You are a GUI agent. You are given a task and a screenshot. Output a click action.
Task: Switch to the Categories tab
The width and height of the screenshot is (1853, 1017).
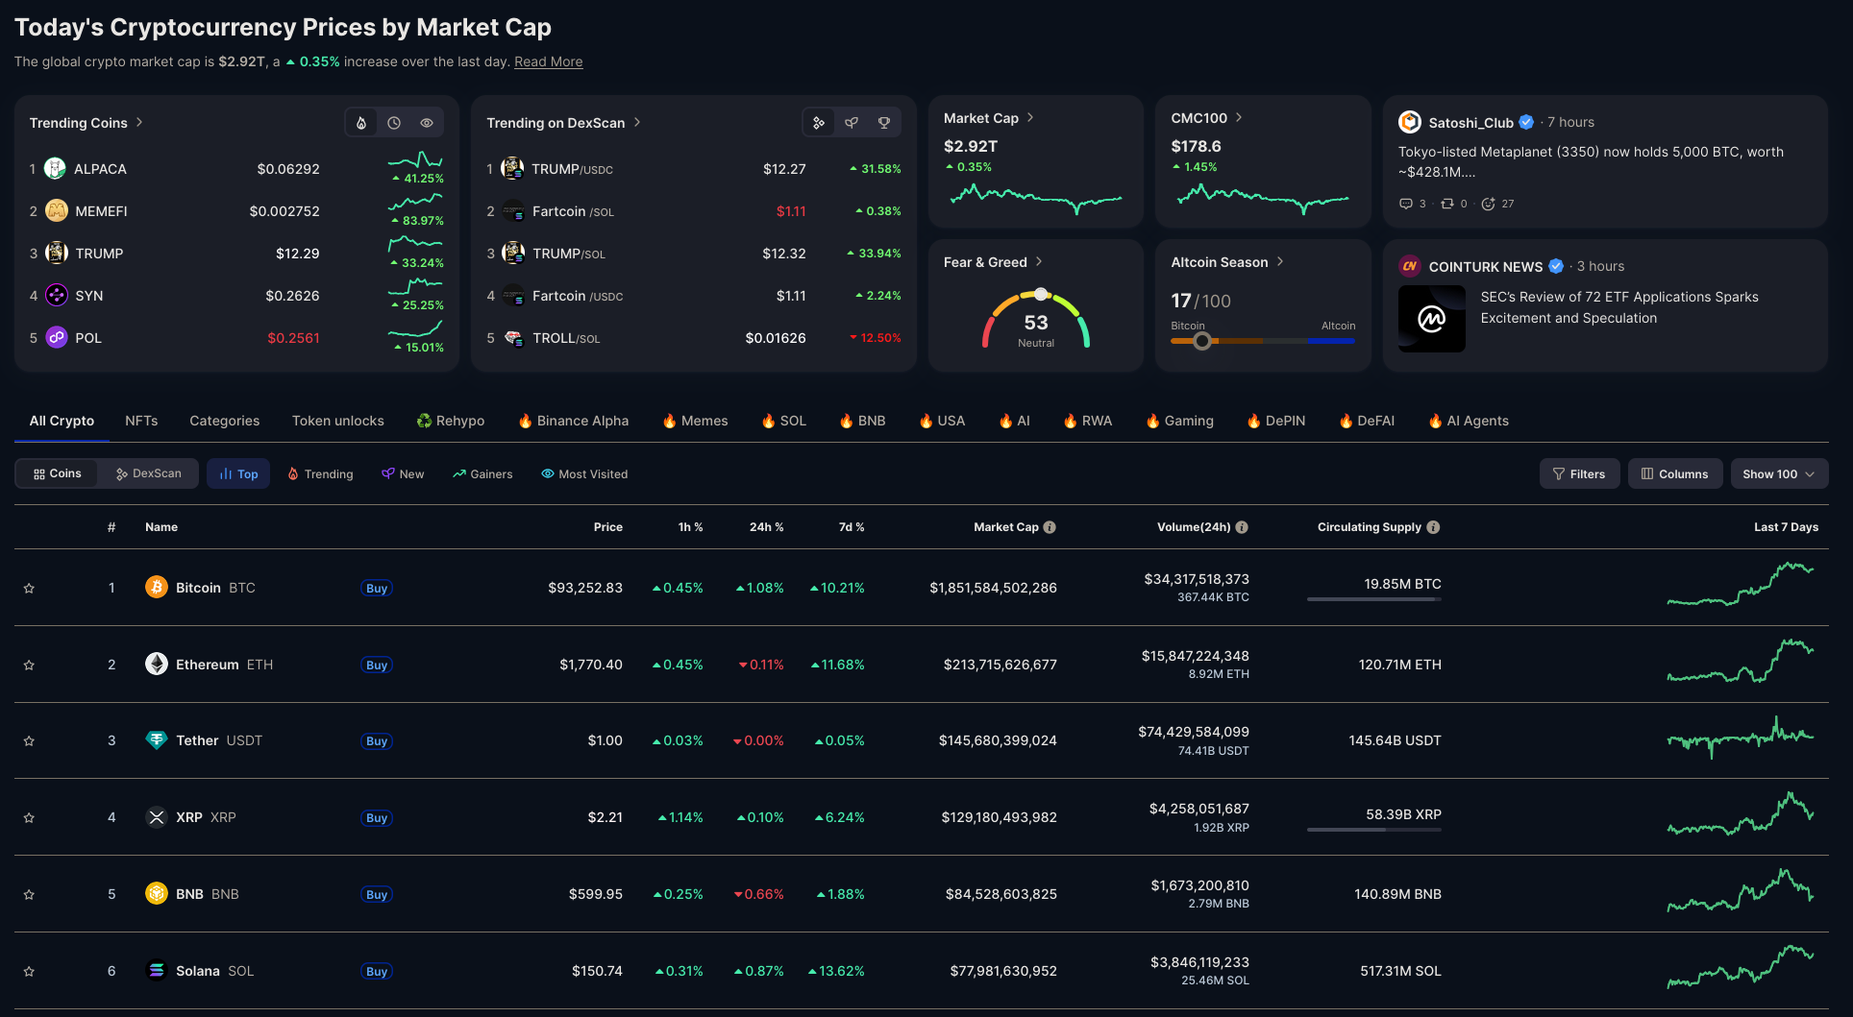tap(225, 421)
